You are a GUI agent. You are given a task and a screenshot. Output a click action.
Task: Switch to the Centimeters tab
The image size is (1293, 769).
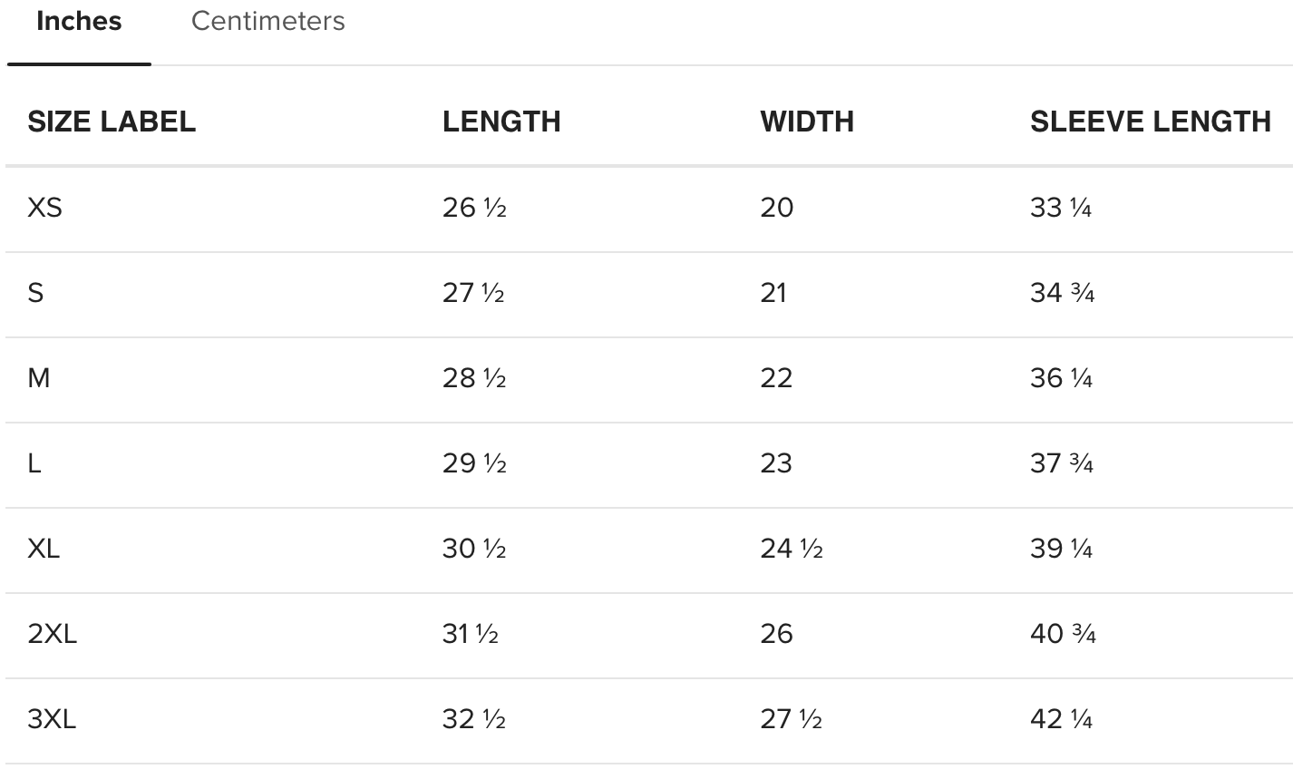point(267,22)
